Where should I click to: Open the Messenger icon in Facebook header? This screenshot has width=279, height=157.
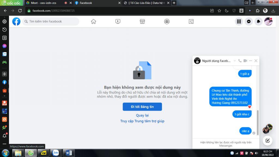tap(248, 22)
